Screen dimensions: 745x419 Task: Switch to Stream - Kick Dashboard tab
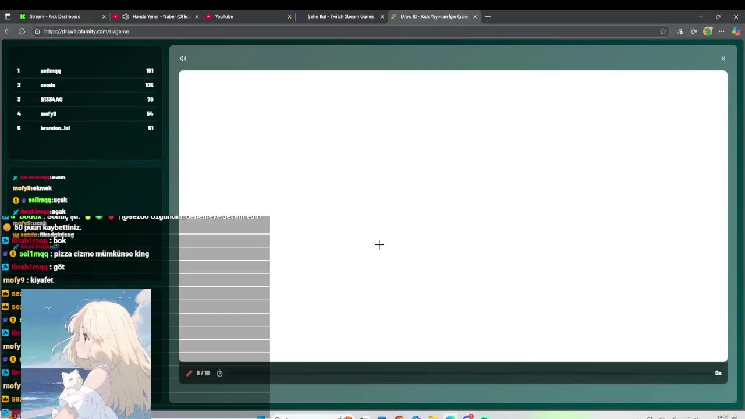coord(63,16)
